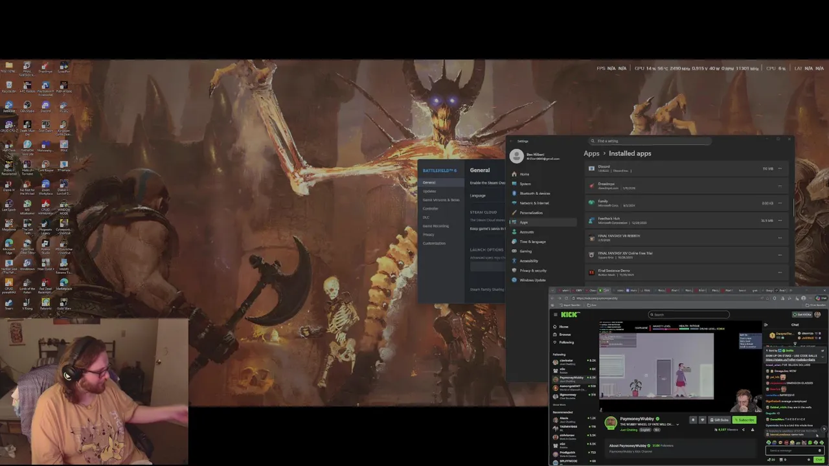This screenshot has width=829, height=466.
Task: Click the Find a setting search box
Action: click(650, 141)
